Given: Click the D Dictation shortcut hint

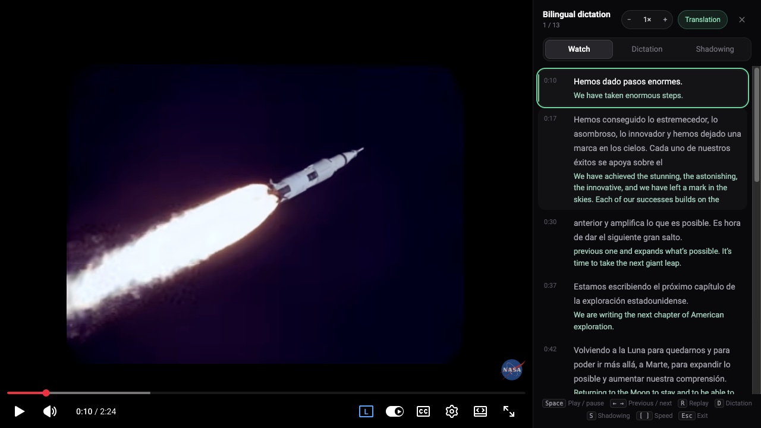Looking at the screenshot, I should pos(733,403).
